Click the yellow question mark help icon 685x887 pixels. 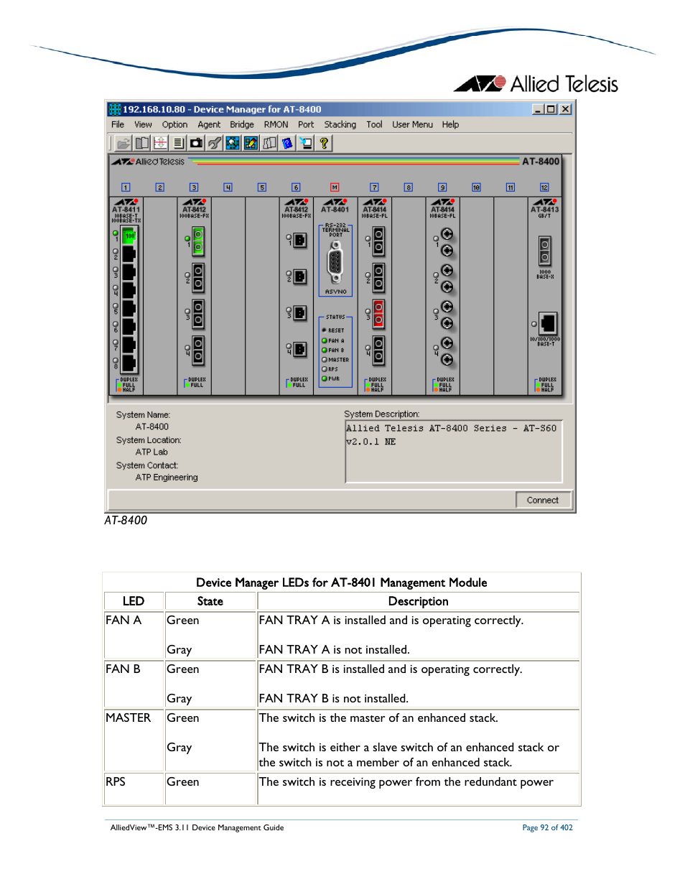[x=324, y=143]
